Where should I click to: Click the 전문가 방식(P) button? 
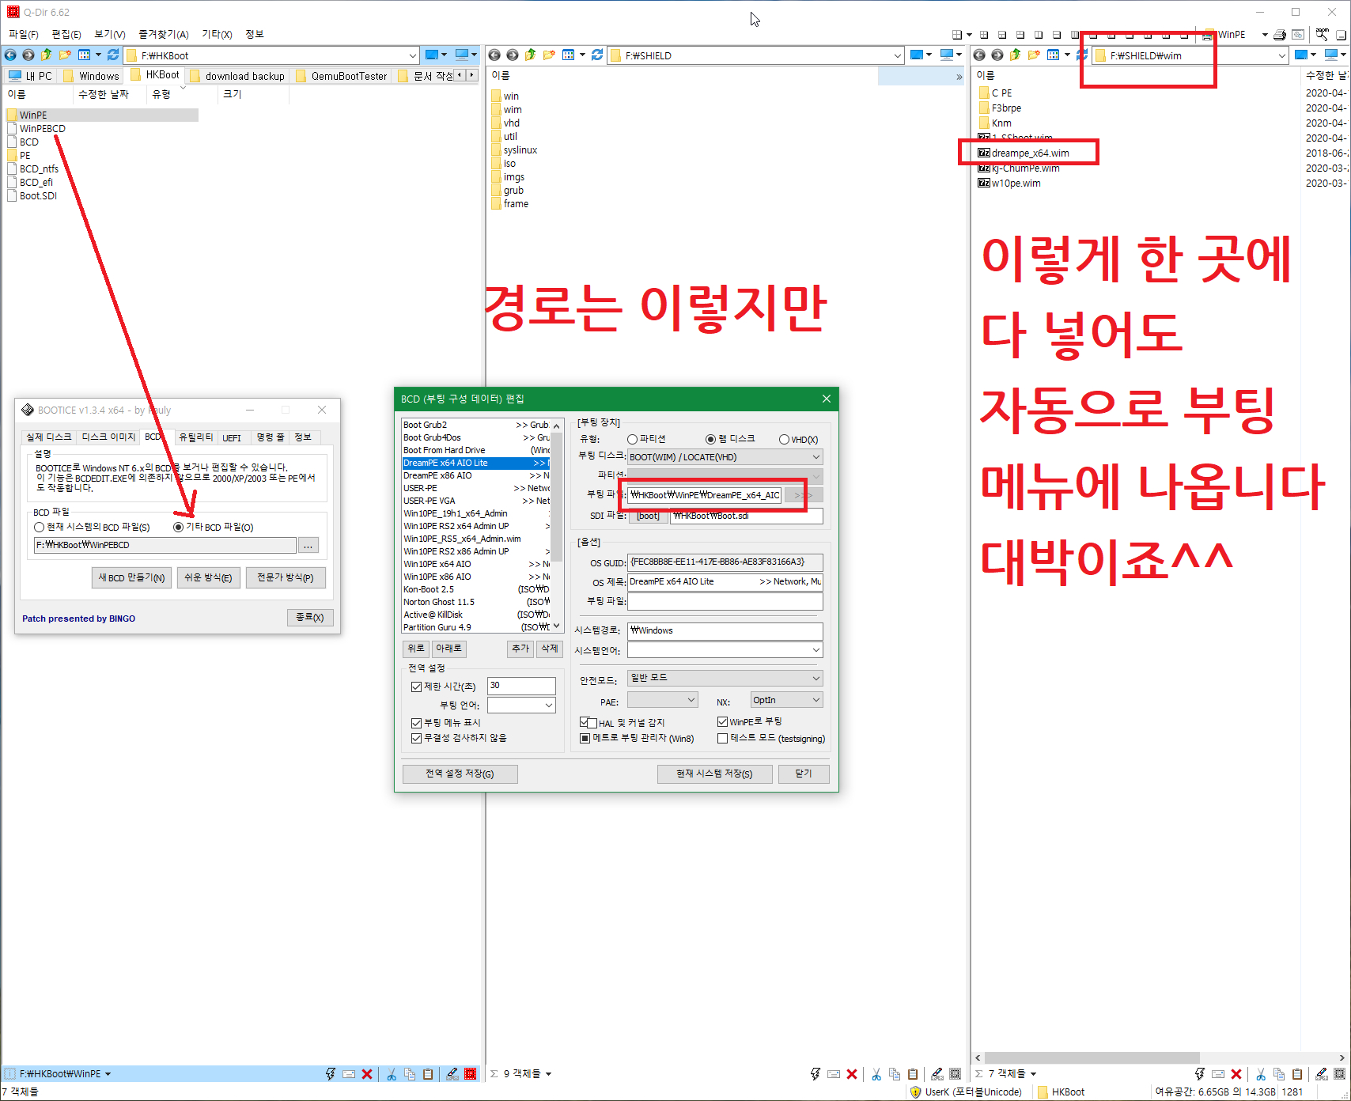285,578
